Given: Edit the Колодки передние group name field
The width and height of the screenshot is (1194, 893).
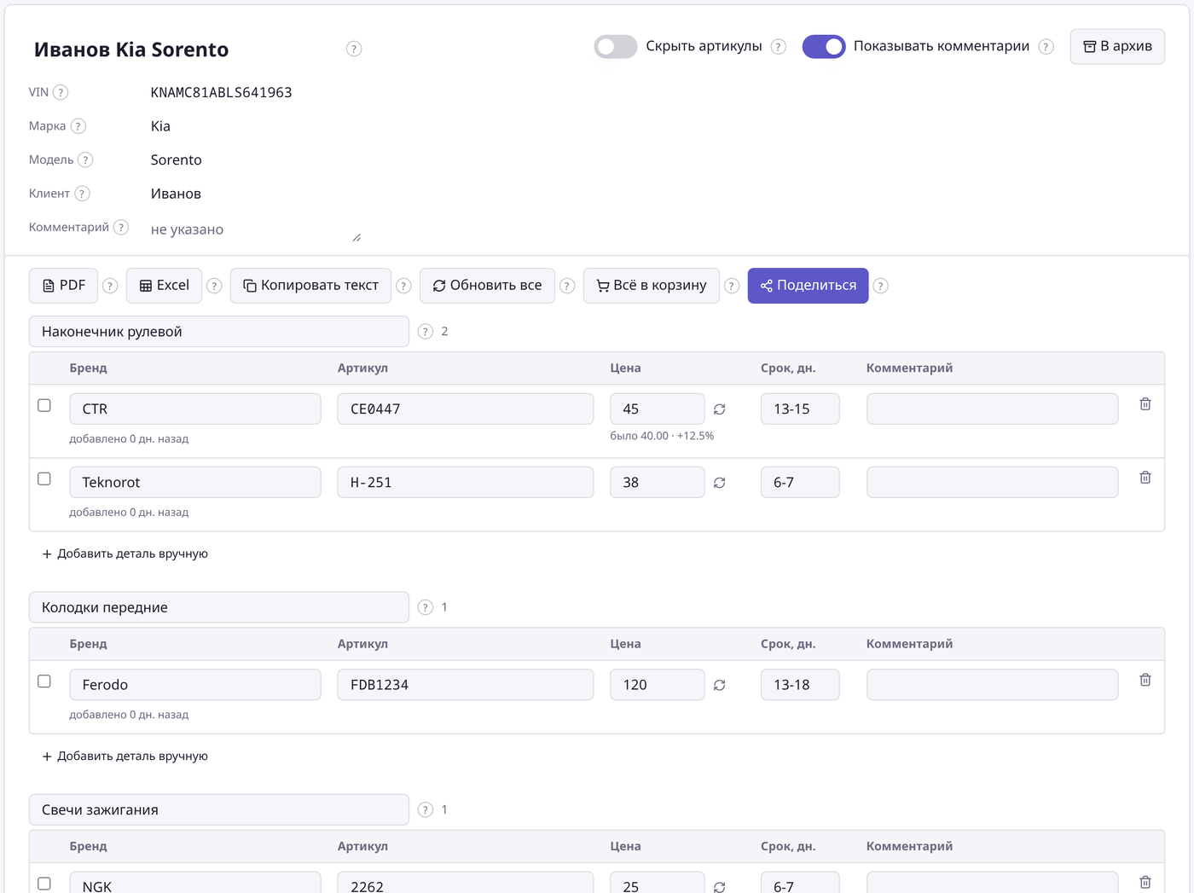Looking at the screenshot, I should [219, 607].
